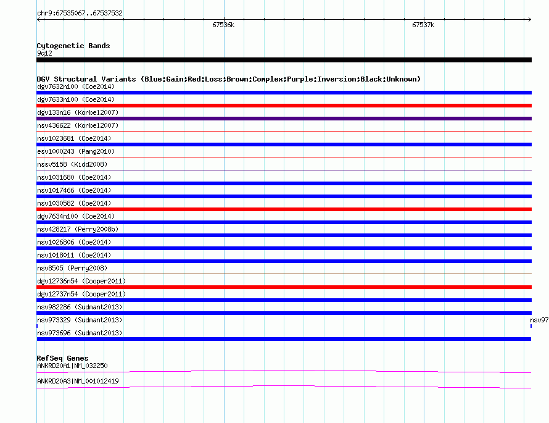Click variant label nsv1017466 (Coe2014)

click(x=74, y=190)
